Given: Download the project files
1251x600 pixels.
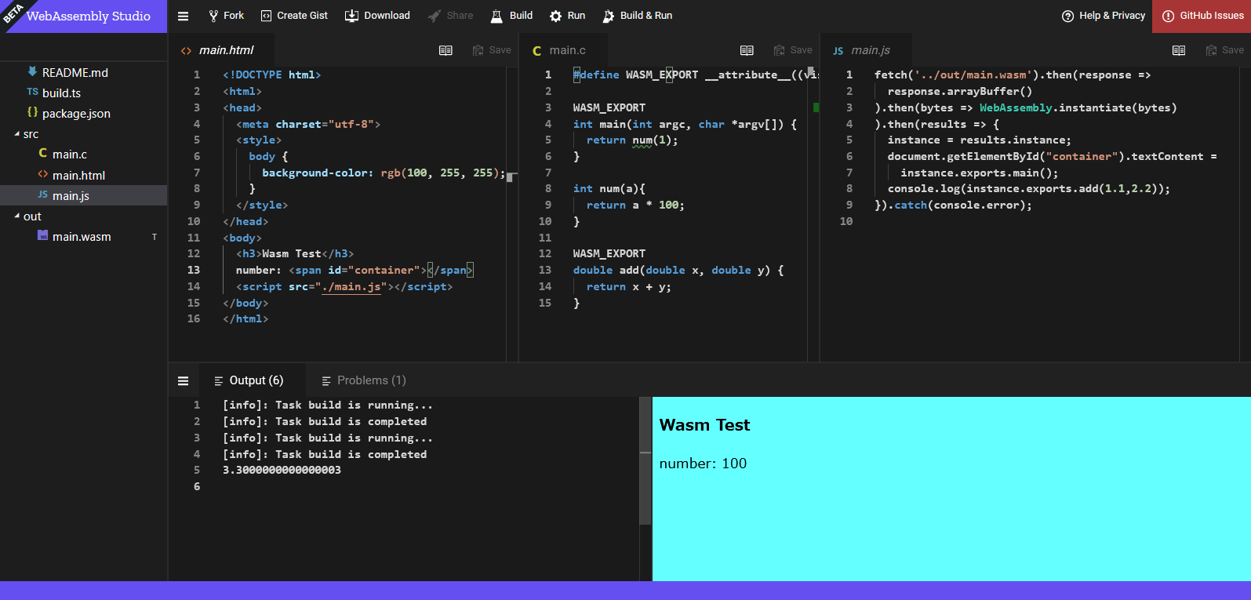Looking at the screenshot, I should pos(377,16).
